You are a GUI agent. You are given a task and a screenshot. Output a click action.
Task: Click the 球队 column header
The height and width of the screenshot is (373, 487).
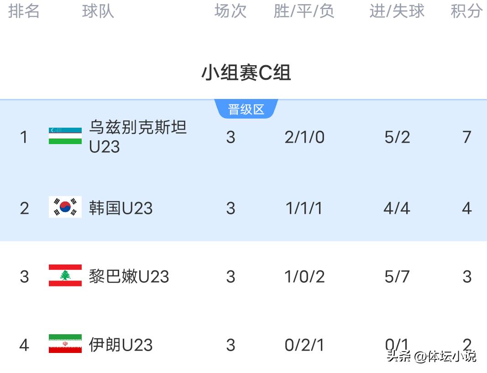(x=98, y=11)
